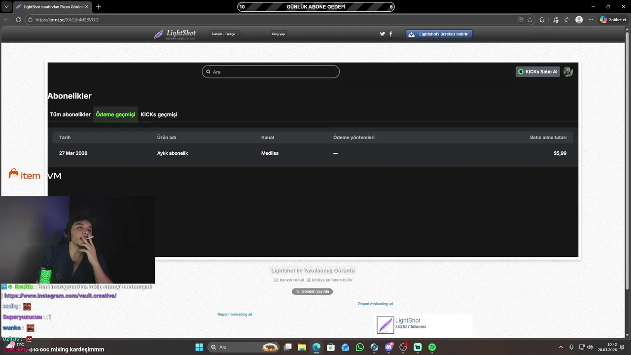631x355 pixels.
Task: Open browser Settings and more menu
Action: coord(591,20)
